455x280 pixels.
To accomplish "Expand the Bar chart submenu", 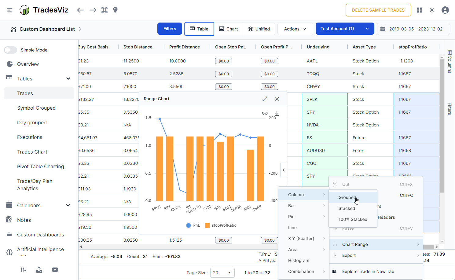I will pyautogui.click(x=304, y=206).
